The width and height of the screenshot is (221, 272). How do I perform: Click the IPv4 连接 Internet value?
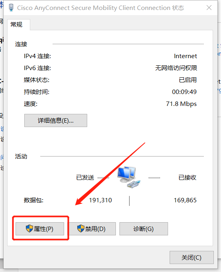[186, 56]
